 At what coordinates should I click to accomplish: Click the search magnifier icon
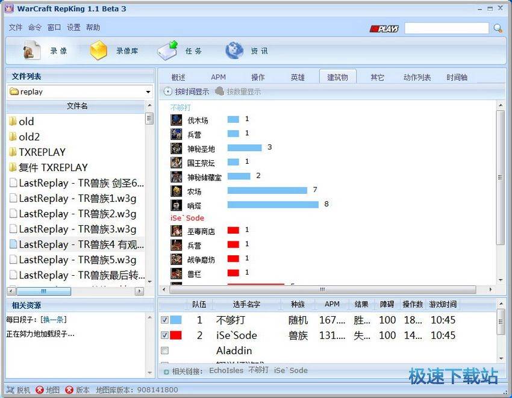tap(496, 28)
